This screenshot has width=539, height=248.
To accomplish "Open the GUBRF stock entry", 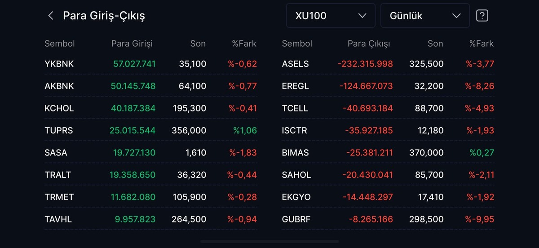I will coord(388,219).
